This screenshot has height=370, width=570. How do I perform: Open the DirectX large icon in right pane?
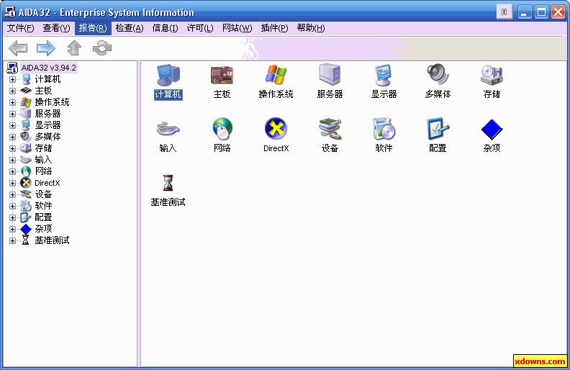pos(276,129)
